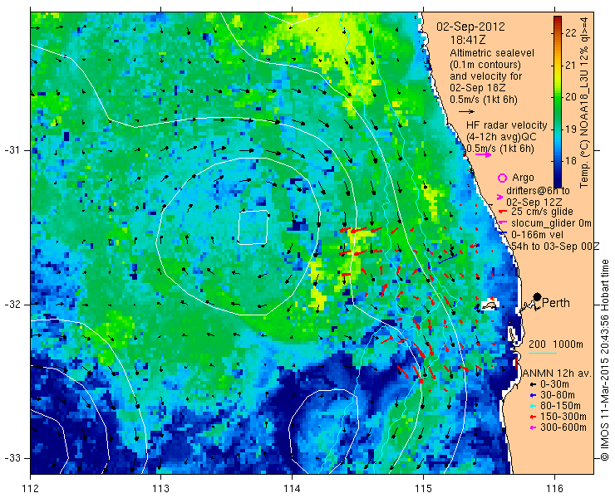
Task: Click the white island shape west of Perth
Action: [x=490, y=305]
